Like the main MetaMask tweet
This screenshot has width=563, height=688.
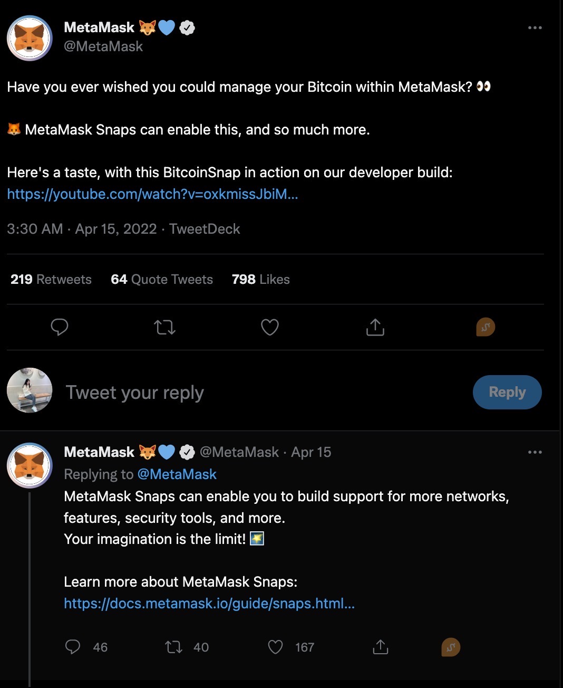(270, 327)
